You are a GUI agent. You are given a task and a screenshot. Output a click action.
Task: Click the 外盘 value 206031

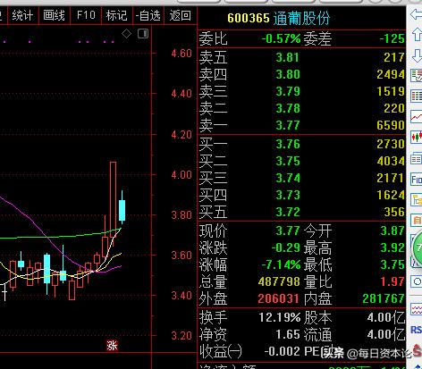click(x=278, y=298)
